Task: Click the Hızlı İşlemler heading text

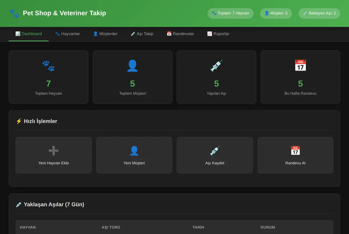Action: click(40, 121)
